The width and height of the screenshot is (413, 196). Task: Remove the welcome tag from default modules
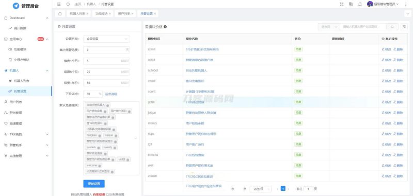click(100, 166)
